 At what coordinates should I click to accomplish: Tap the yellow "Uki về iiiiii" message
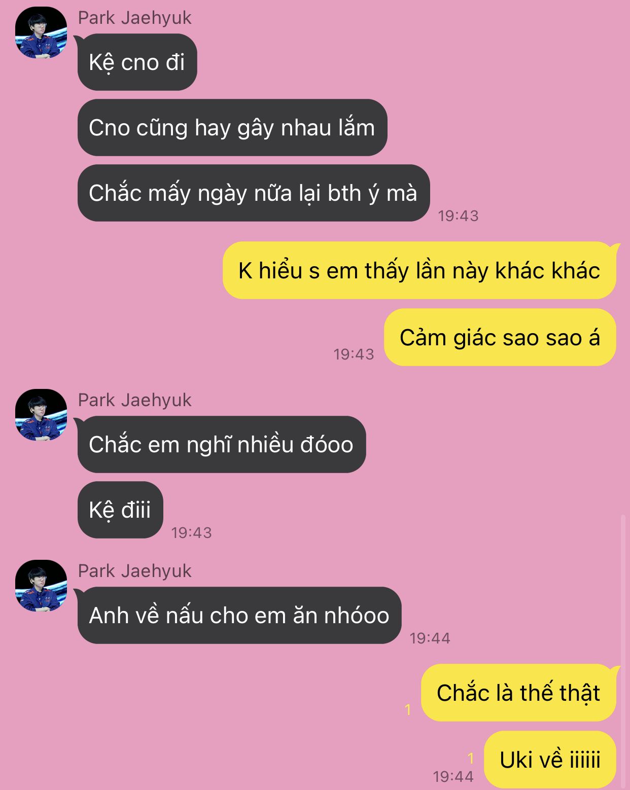click(550, 760)
